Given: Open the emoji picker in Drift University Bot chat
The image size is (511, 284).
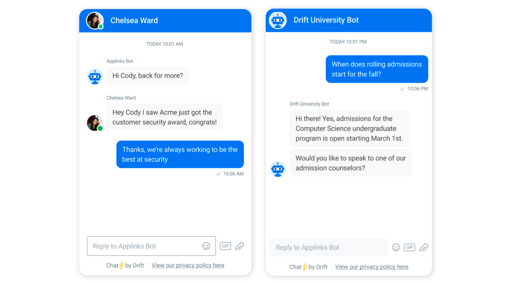Looking at the screenshot, I should point(396,247).
